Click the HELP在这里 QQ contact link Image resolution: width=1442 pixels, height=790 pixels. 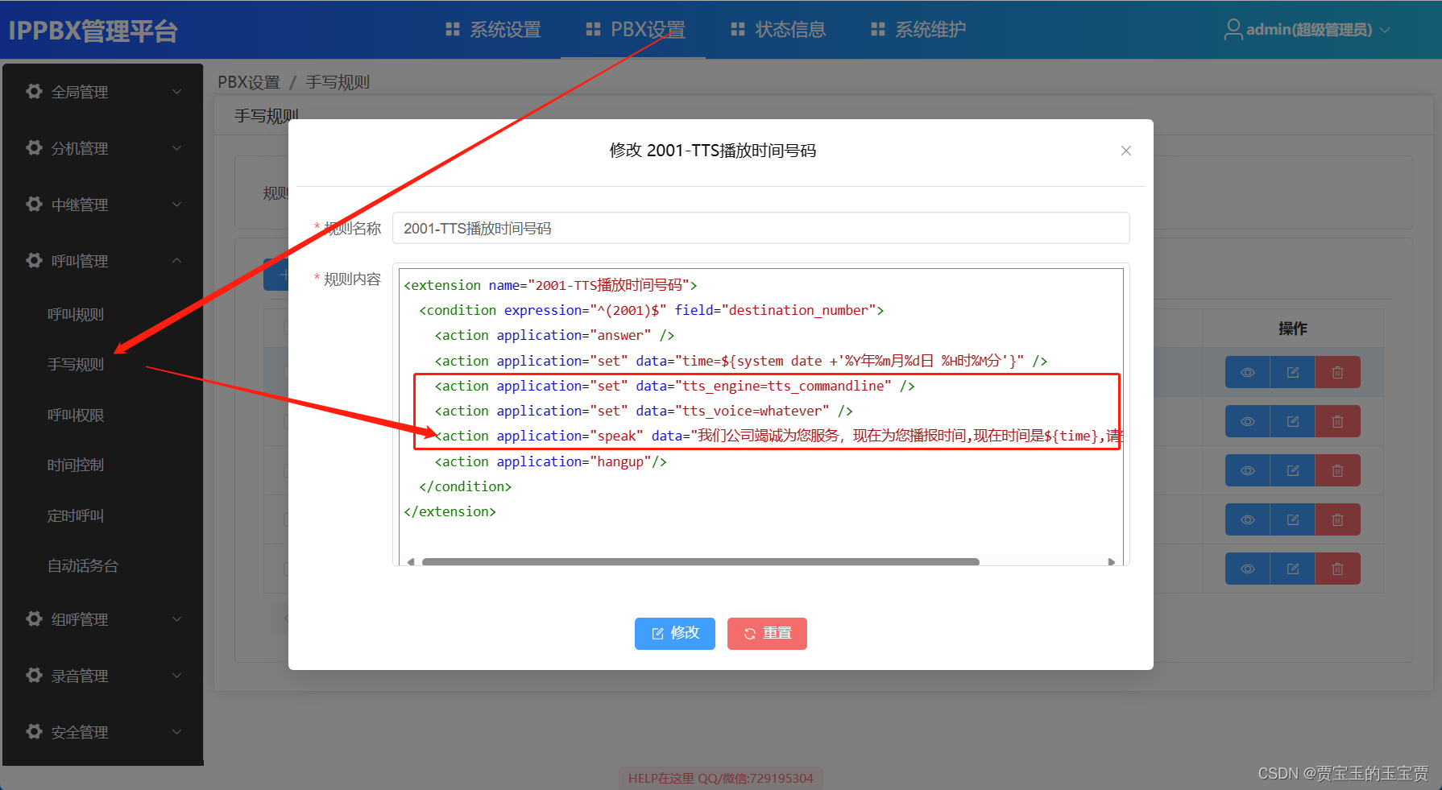[x=721, y=778]
